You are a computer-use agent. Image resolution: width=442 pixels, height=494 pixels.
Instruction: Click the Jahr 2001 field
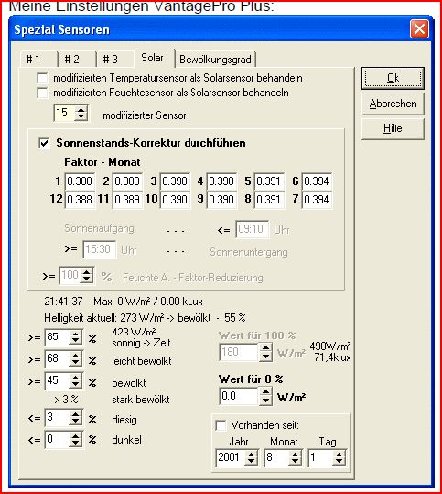coord(231,458)
